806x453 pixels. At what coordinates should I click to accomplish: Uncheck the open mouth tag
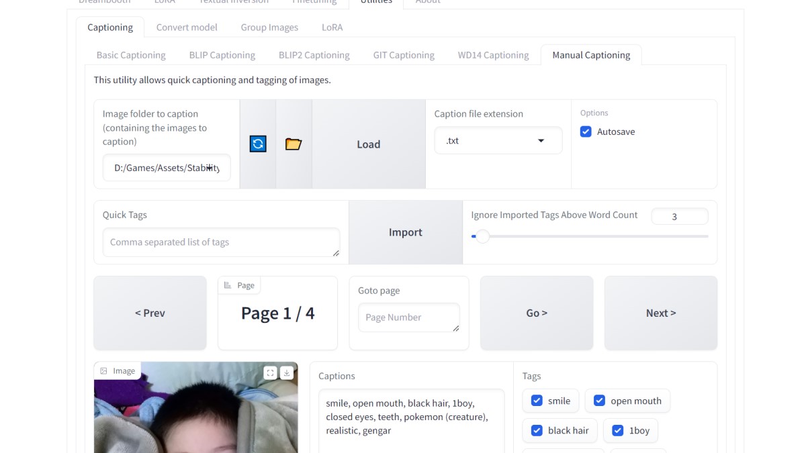[599, 401]
